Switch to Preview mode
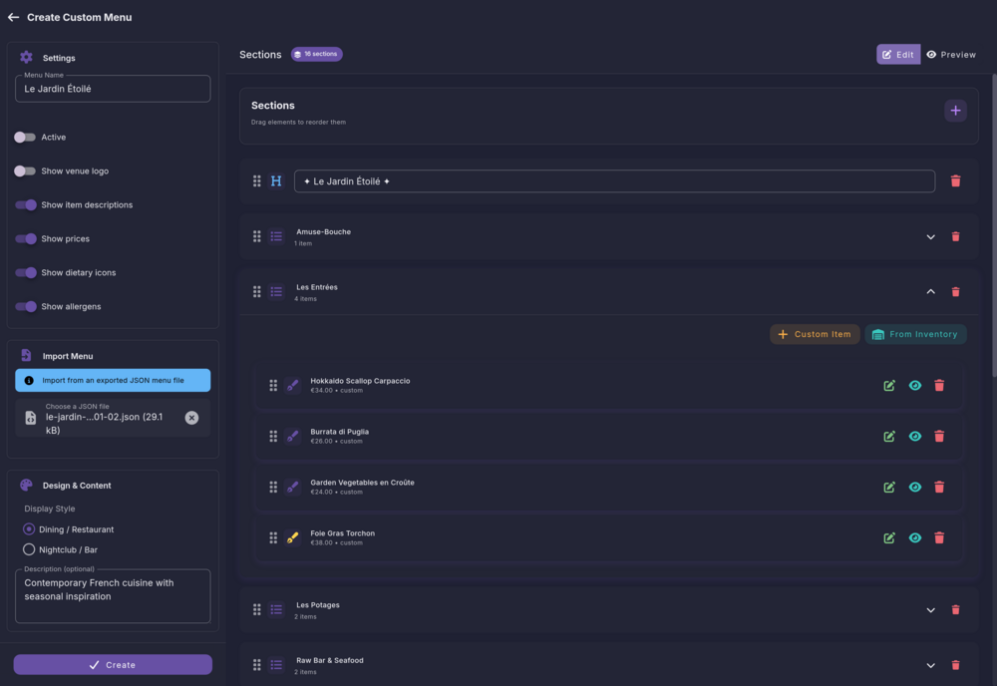 pos(951,54)
